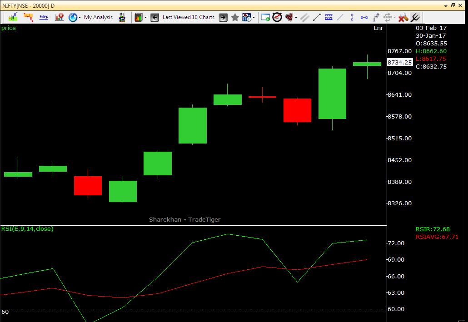Viewport: 468px width, 322px height.
Task: Open the chart style dropdown arrow
Action: click(x=146, y=17)
